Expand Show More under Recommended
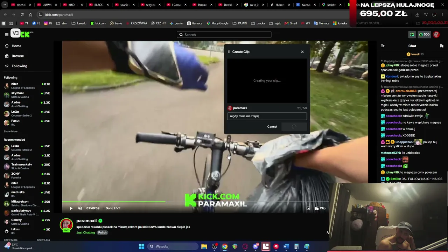448x252 pixels. (x=10, y=240)
